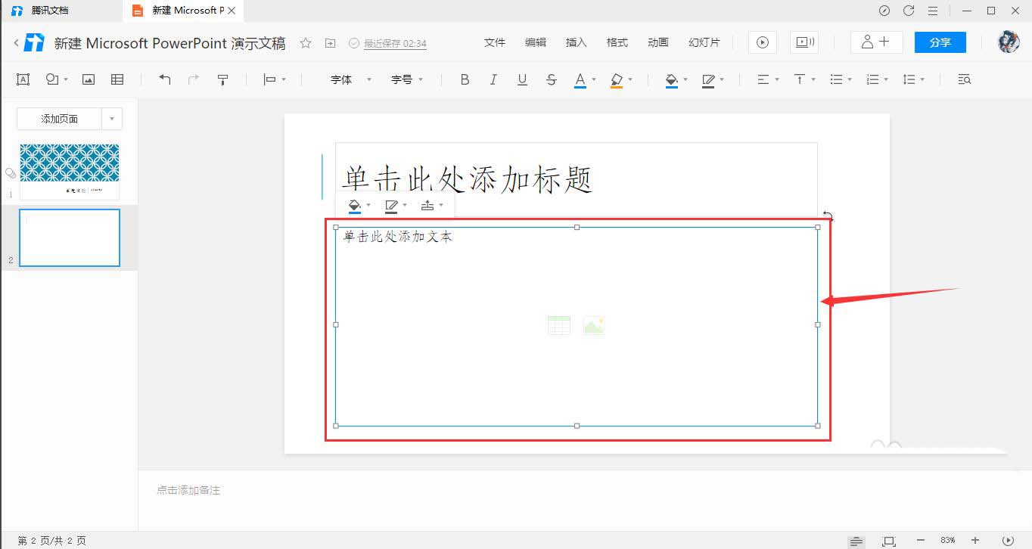Go back using the left chevron

[x=16, y=43]
